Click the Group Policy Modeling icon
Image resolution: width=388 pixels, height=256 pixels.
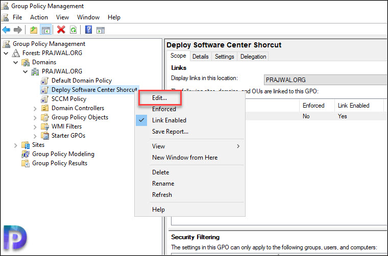click(26, 154)
